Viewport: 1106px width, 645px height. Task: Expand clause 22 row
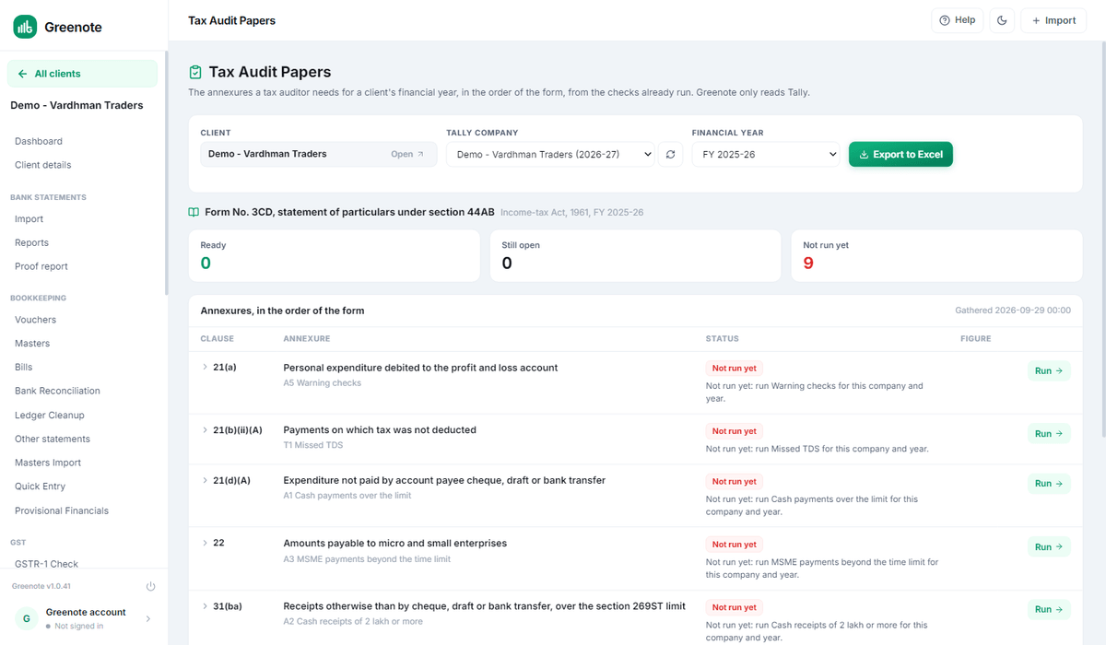[x=206, y=543]
